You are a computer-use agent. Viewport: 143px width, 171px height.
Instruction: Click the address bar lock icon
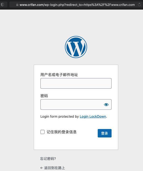coord(17,4)
